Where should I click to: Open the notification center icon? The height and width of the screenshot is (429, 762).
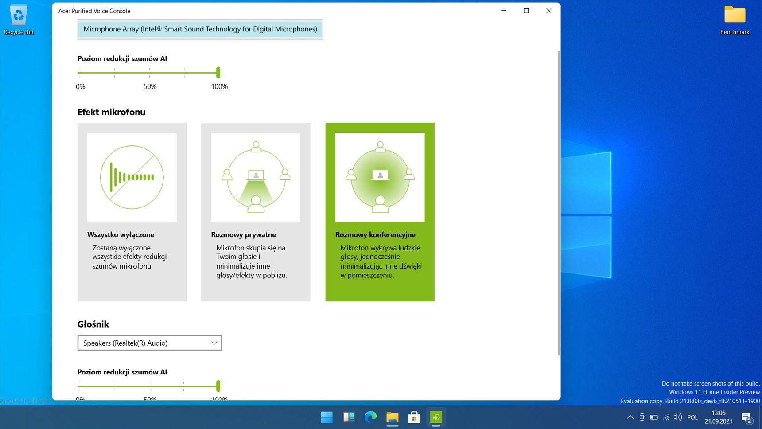click(747, 417)
